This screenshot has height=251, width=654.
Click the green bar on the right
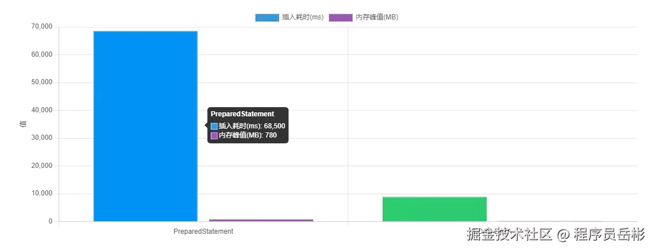pyautogui.click(x=434, y=209)
